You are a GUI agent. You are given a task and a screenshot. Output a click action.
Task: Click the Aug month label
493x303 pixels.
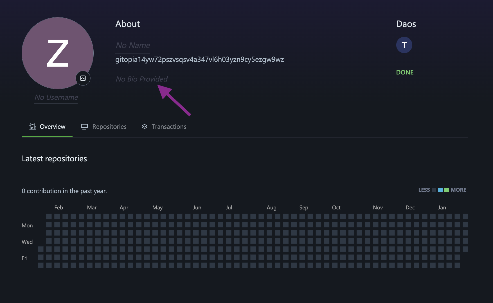(x=271, y=207)
